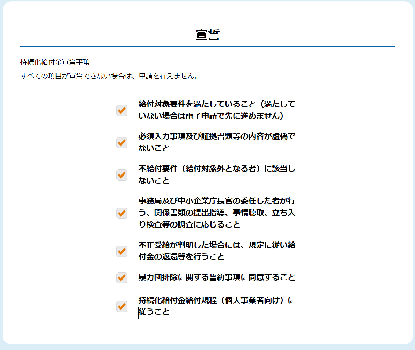This screenshot has width=415, height=350.
Task: Toggle checkbox for 必須入力事項及び証拠書類等の内容が虚偽でないこと
Action: 122,143
